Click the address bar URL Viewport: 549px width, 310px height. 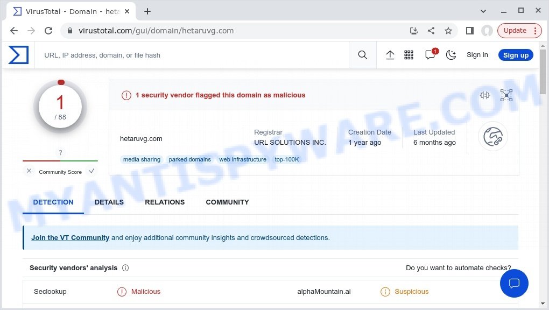coord(156,31)
